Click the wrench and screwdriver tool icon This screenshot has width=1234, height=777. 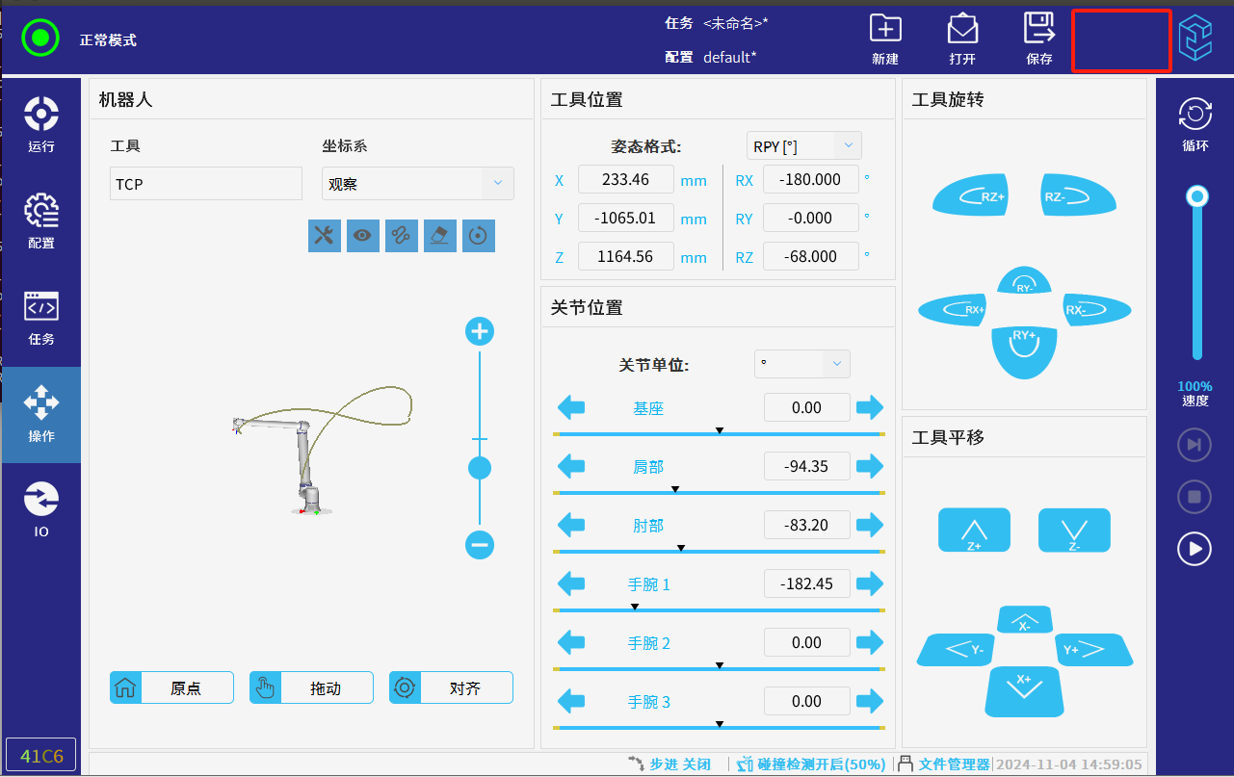[324, 235]
